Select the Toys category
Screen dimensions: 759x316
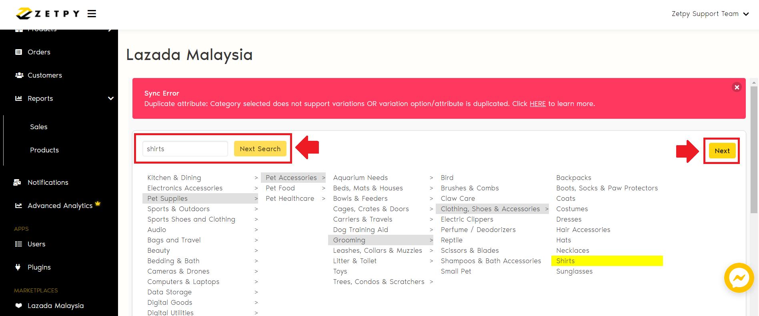click(x=340, y=271)
